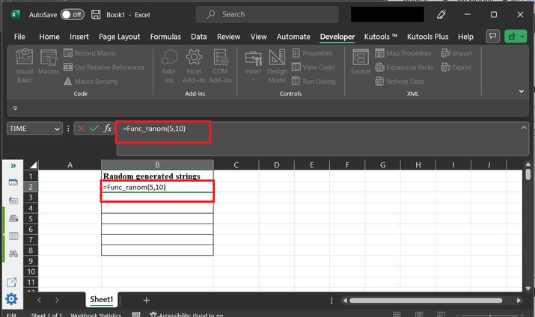Open the Kutools tab
This screenshot has width=535, height=317.
click(381, 37)
